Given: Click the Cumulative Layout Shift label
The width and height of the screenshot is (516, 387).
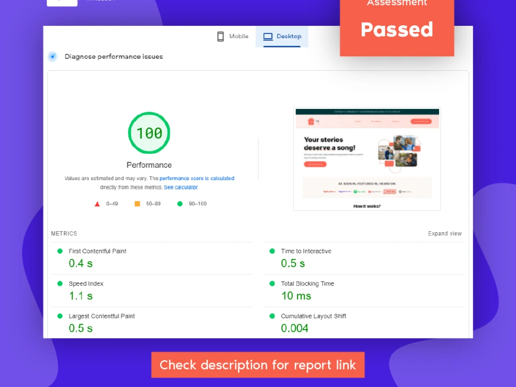Looking at the screenshot, I should pos(313,316).
